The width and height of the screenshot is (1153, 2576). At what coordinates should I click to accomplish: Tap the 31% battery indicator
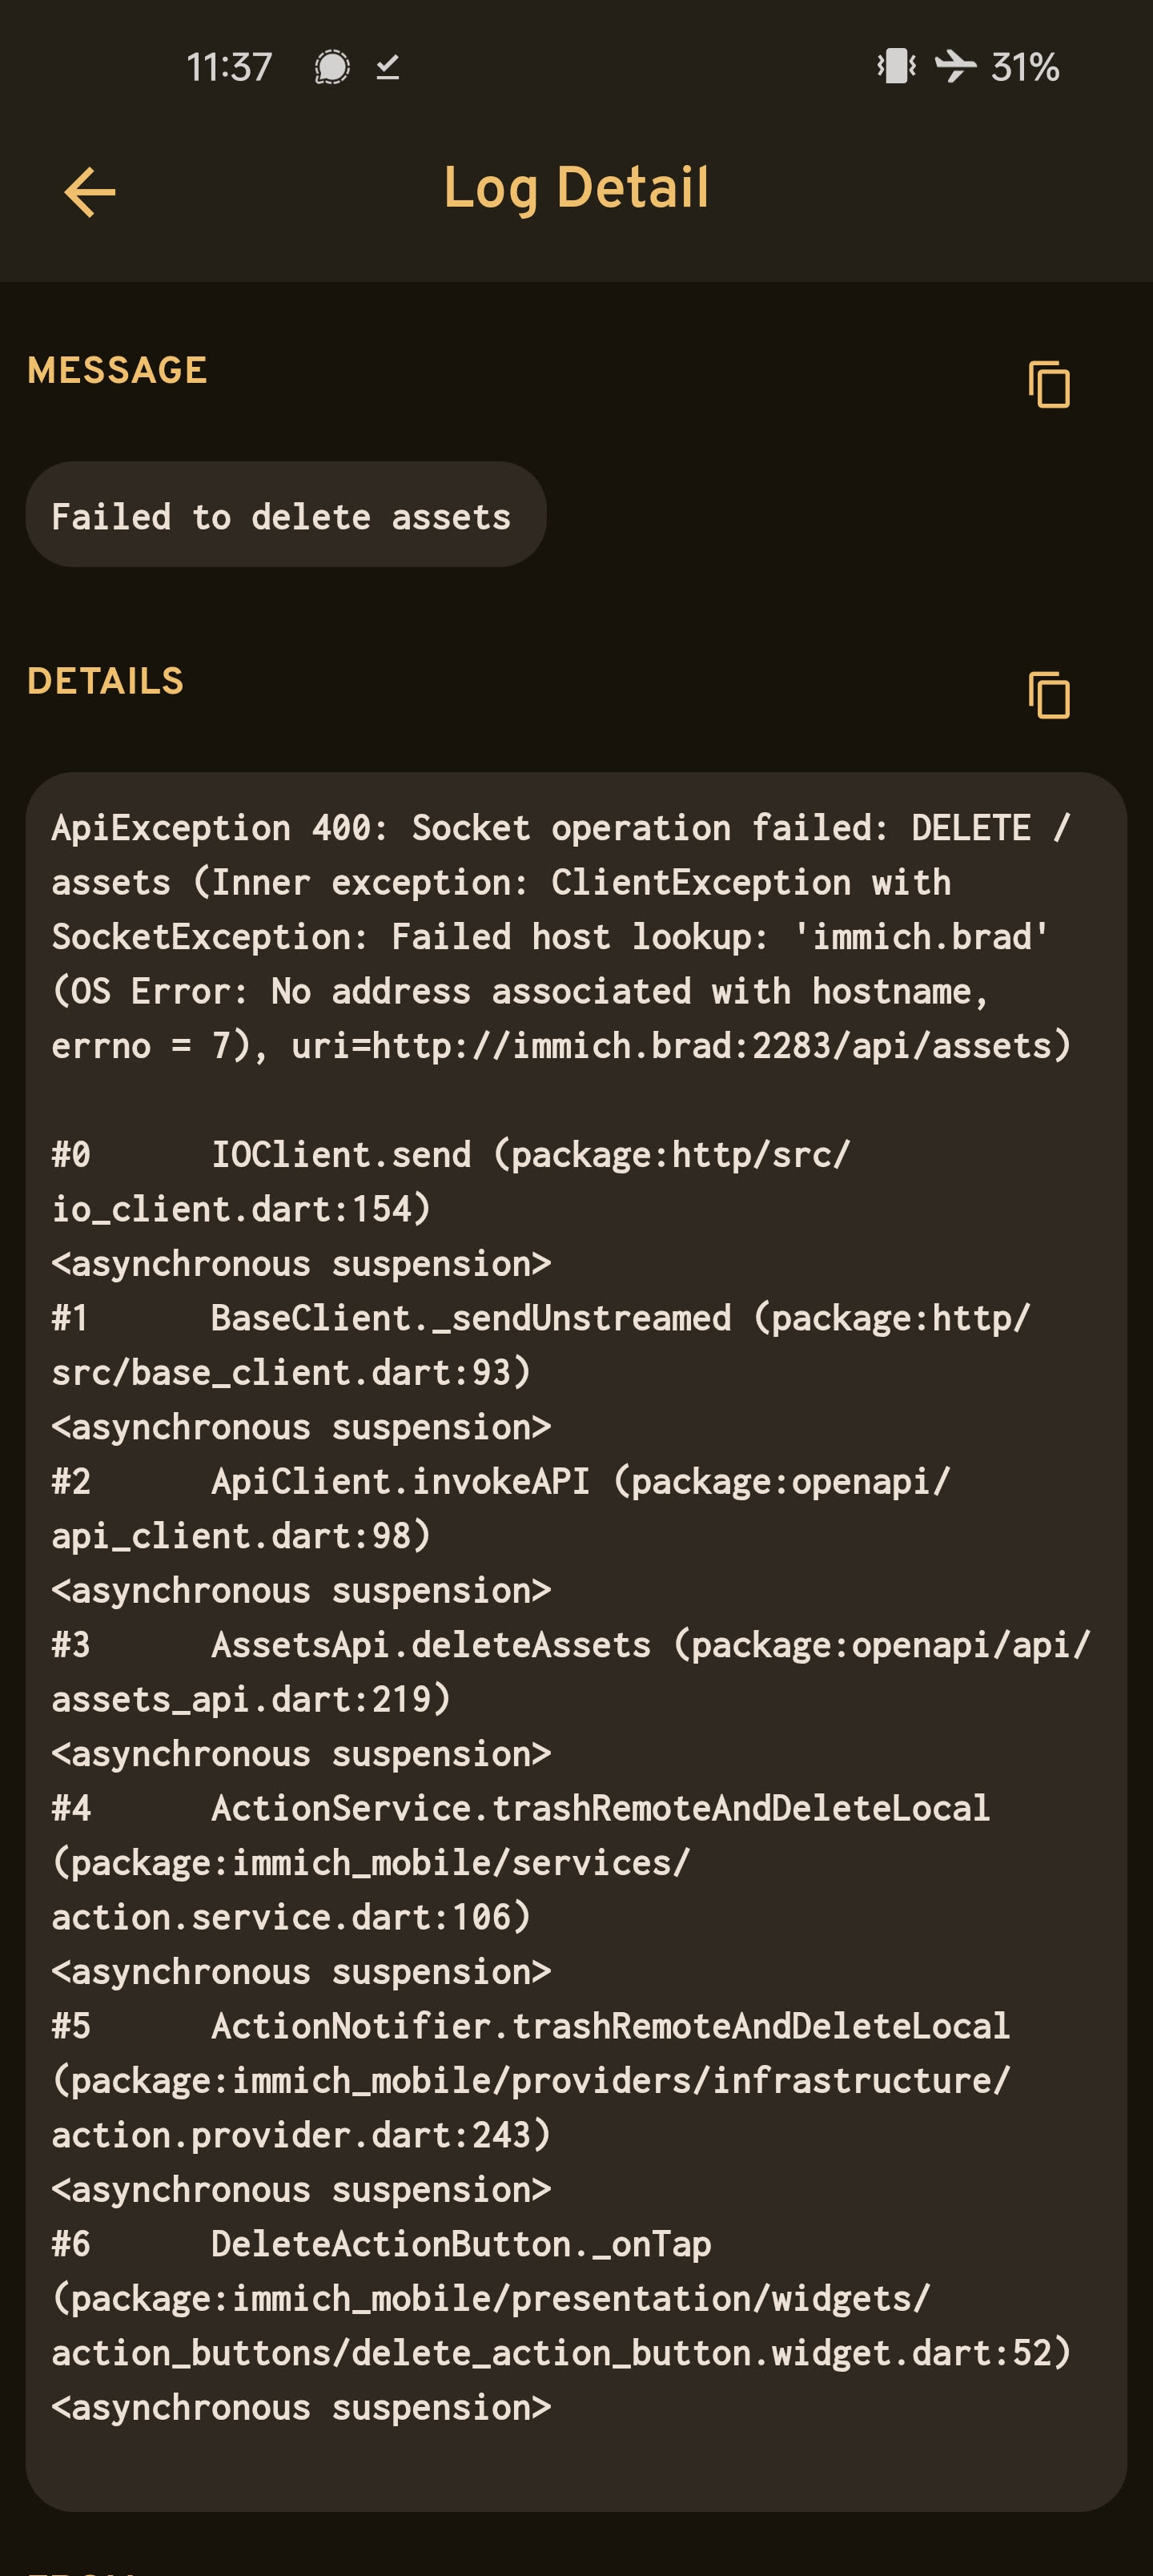pos(1025,68)
